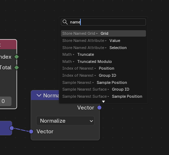Choose Math Truncate search result
Viewport: 169px width, 155px height.
pos(103,54)
